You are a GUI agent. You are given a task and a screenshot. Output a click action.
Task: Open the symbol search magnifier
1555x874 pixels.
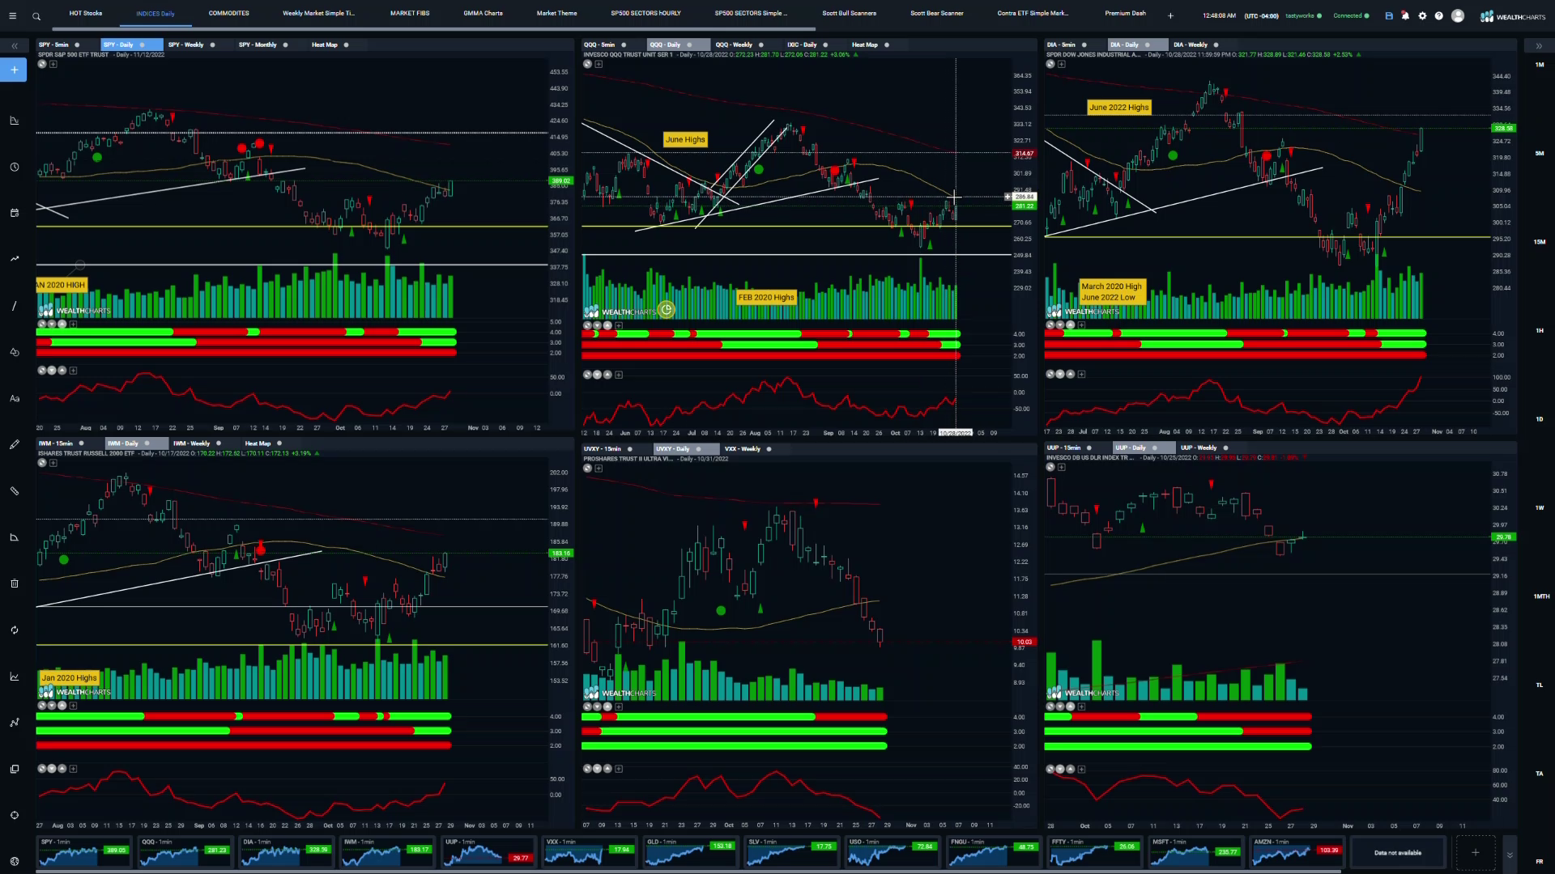click(x=36, y=16)
